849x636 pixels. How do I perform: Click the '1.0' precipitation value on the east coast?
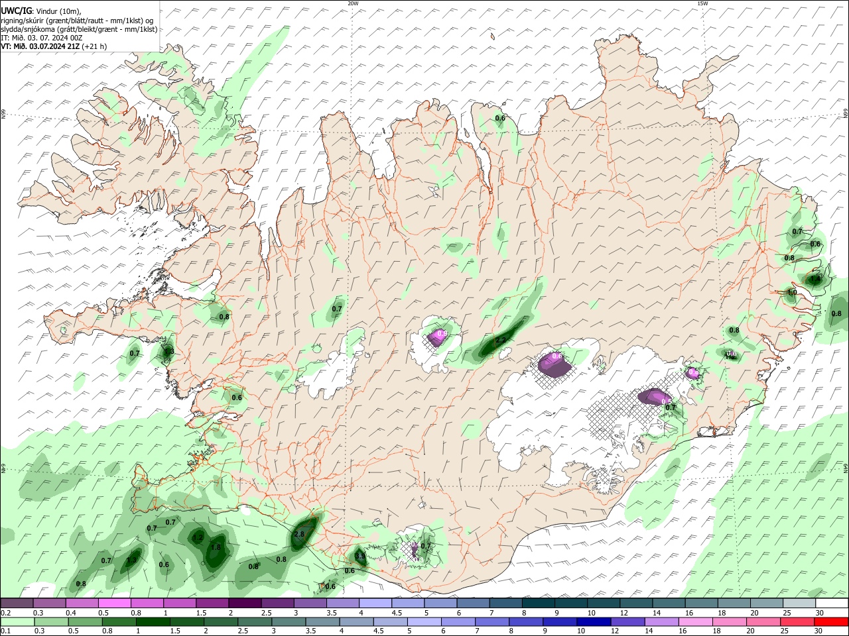(x=791, y=292)
